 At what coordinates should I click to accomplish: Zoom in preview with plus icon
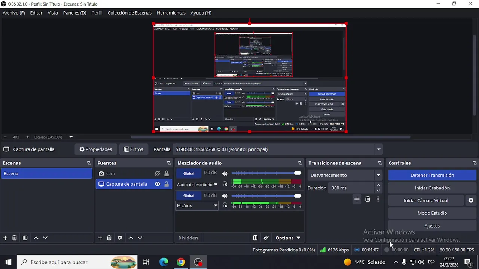[27, 137]
